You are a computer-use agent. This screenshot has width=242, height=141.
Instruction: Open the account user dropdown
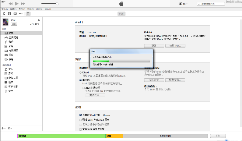pyautogui.click(x=183, y=4)
